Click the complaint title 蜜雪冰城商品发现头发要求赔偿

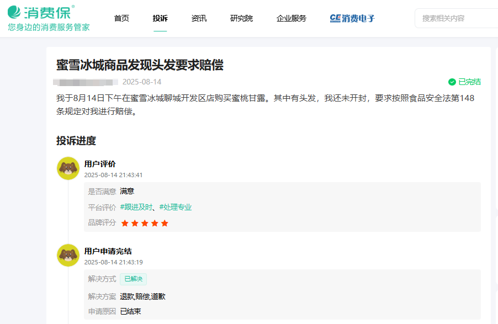point(140,65)
